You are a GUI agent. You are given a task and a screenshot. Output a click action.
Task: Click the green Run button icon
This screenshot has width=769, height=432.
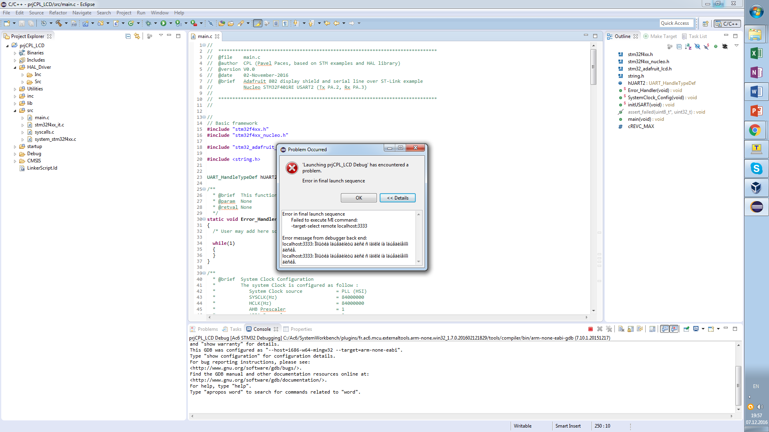(163, 23)
